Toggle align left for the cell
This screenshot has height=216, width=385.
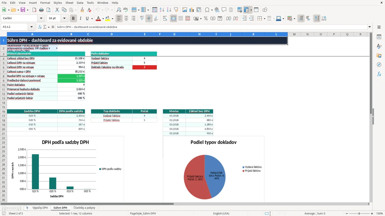(119, 19)
